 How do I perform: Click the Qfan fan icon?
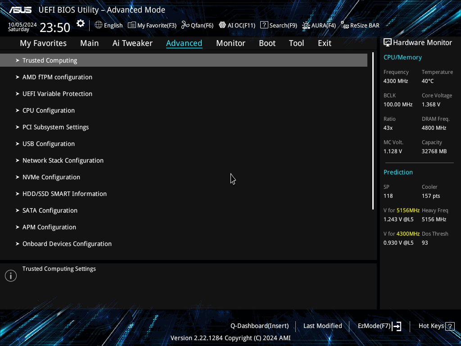tap(185, 25)
